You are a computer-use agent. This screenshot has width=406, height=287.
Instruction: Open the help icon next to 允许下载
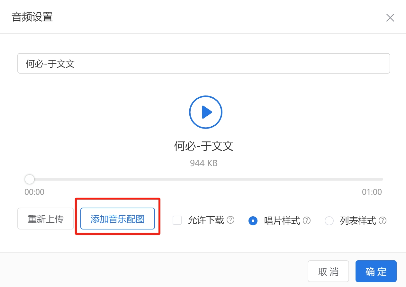point(230,220)
